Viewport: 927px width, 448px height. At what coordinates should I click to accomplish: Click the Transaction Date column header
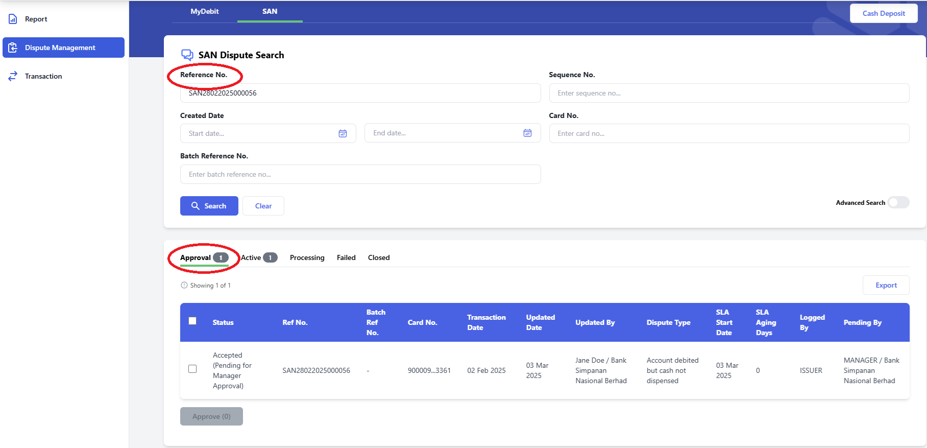(486, 322)
